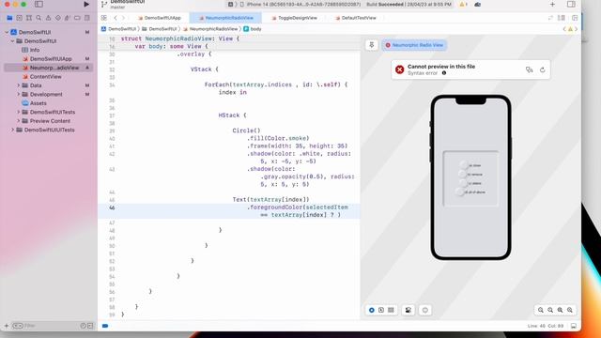The image size is (601, 338).
Task: Open the iPhone 14 run destination selector
Action: coord(300,4)
